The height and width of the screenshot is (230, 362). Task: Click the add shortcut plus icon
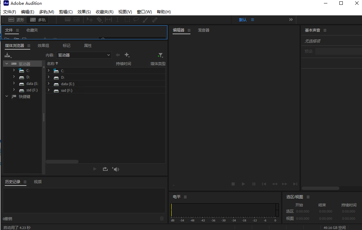(127, 55)
